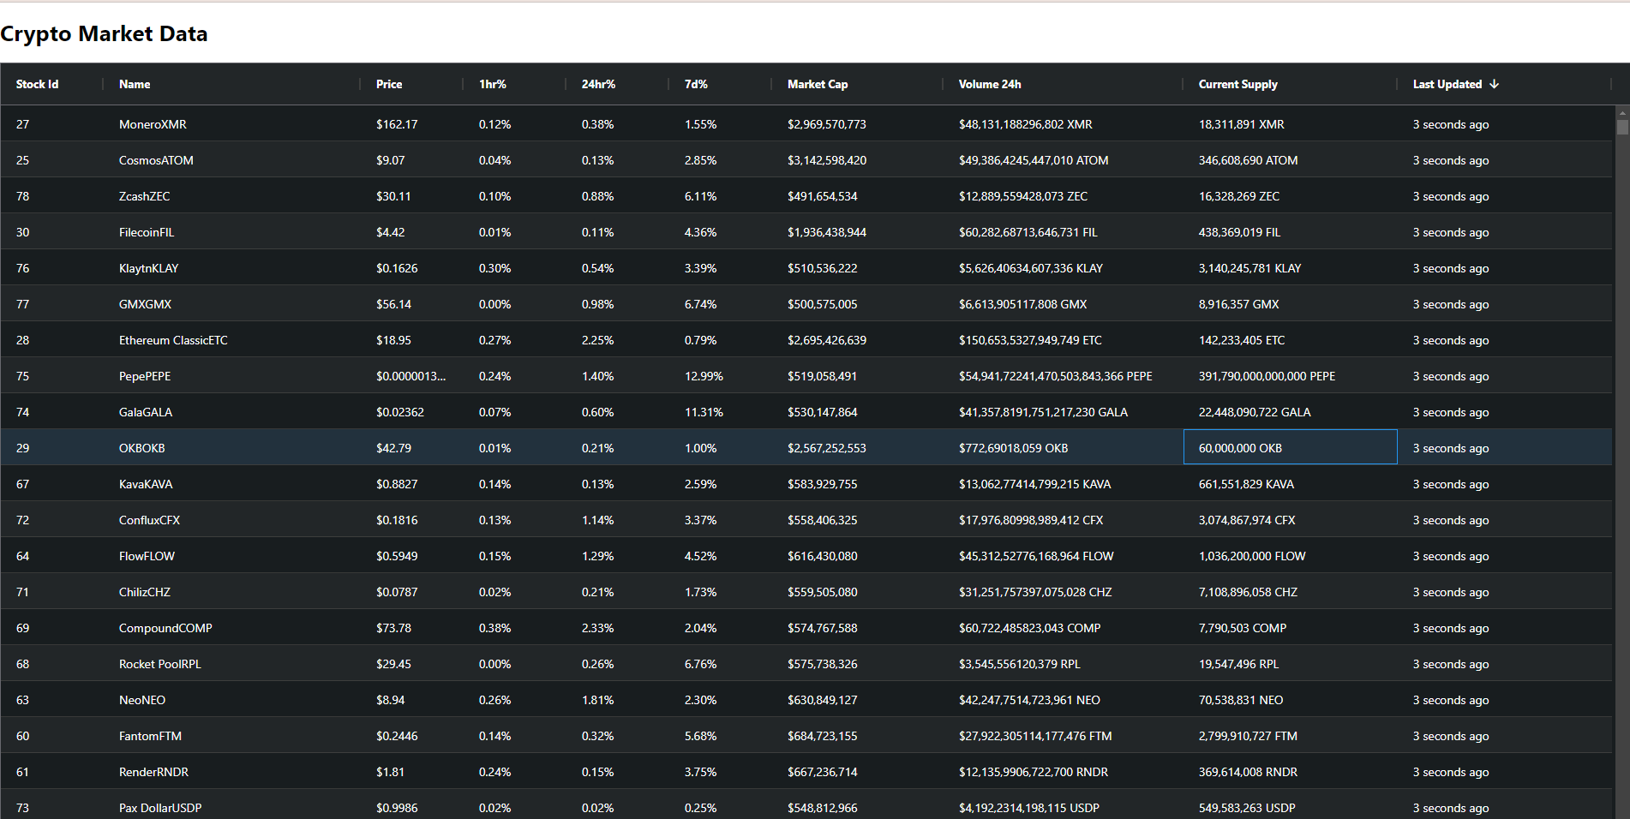Click the 2.25% 24hr change cell

point(618,340)
